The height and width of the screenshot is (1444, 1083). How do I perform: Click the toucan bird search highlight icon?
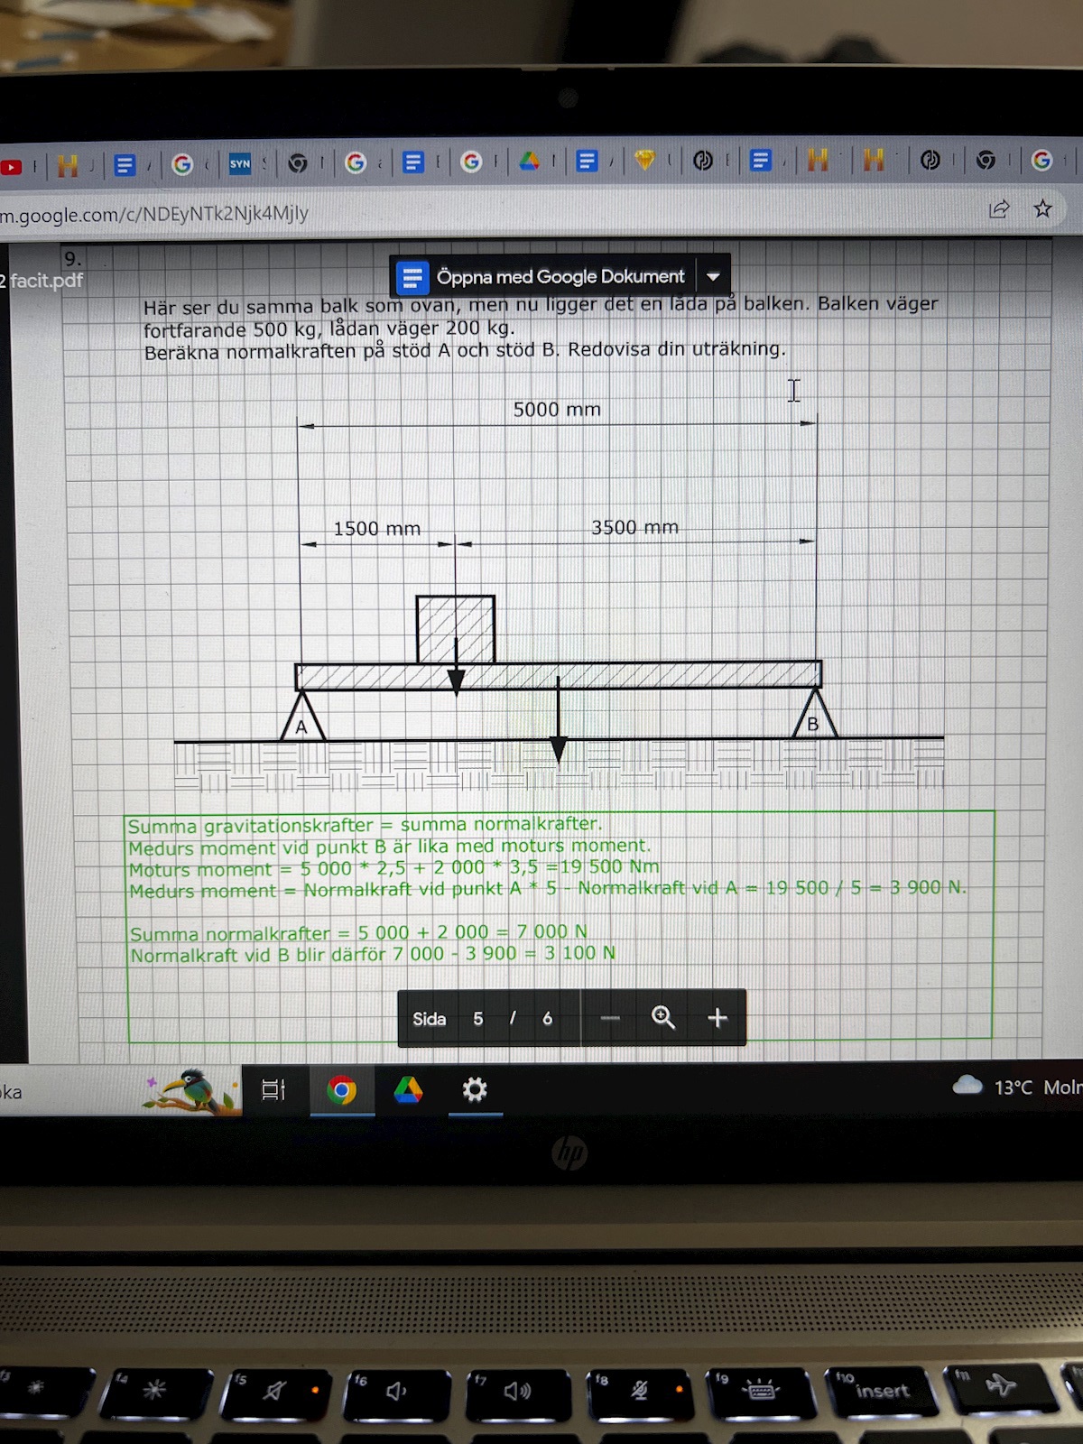(190, 1090)
